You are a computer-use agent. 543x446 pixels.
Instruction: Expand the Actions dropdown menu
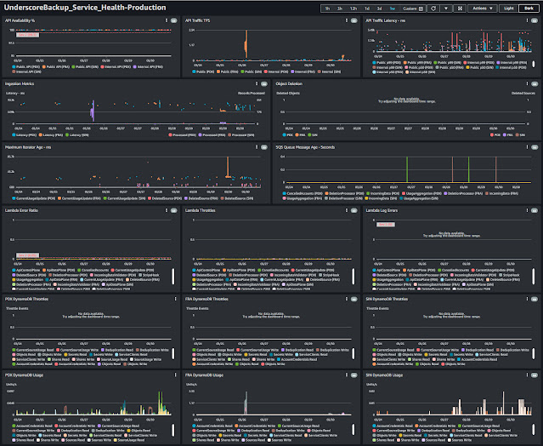click(483, 9)
